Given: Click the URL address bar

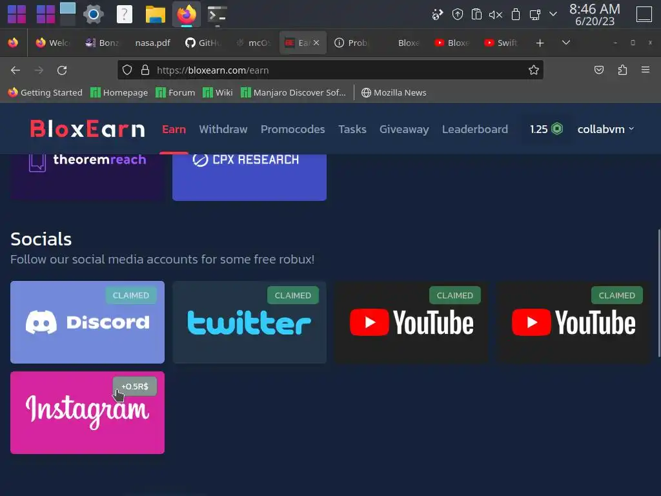Looking at the screenshot, I should coord(330,70).
